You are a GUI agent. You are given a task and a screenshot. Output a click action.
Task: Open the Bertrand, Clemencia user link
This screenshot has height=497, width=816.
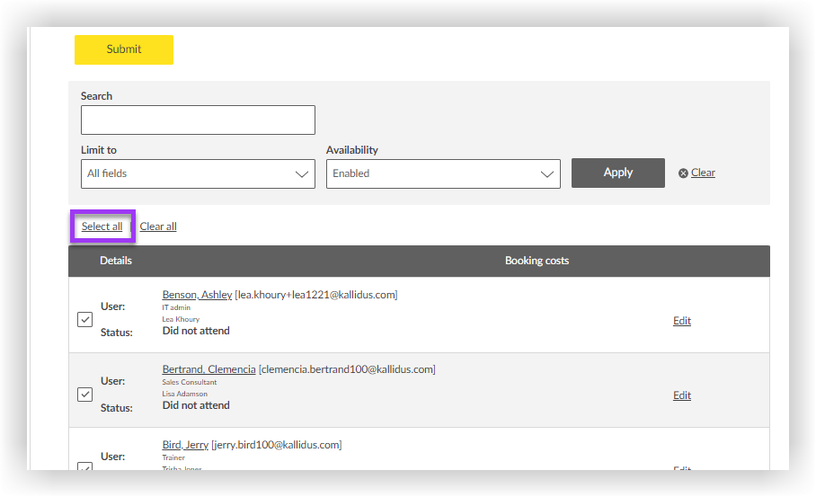tap(208, 369)
